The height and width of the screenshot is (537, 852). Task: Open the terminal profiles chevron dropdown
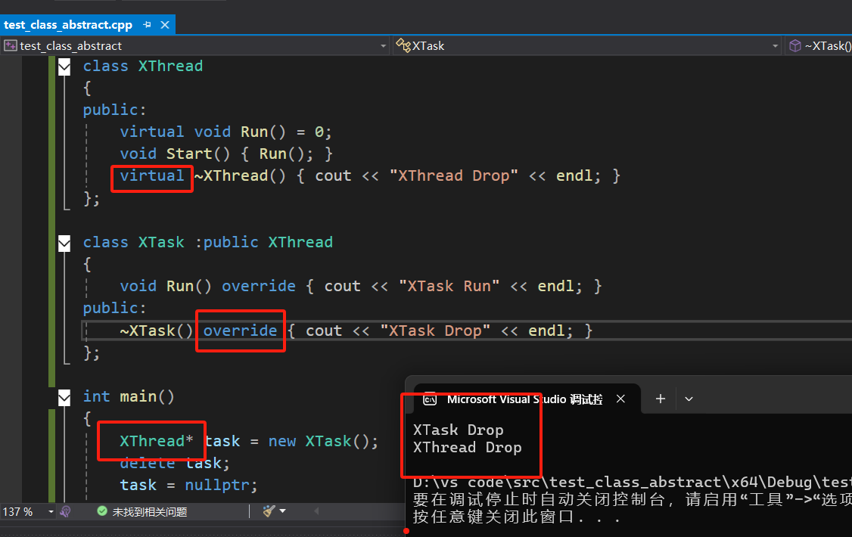click(x=689, y=399)
